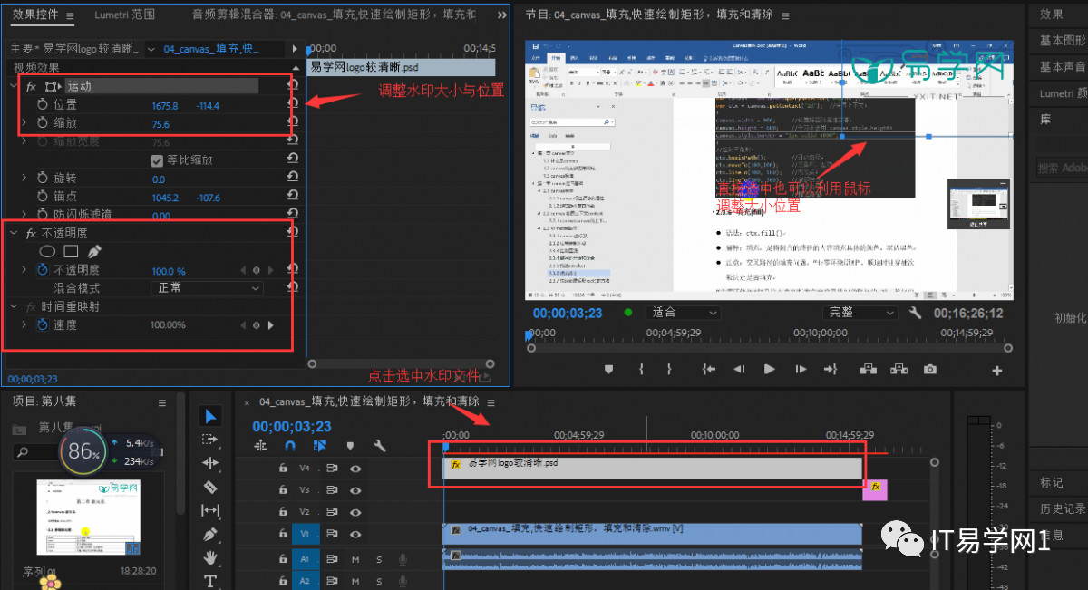Create an ellipse mask under 不透明度
The height and width of the screenshot is (590, 1088).
tap(47, 251)
